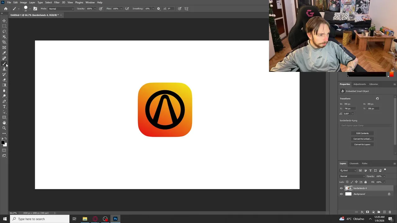Open layer blend mode Normal dropdown

[352, 176]
